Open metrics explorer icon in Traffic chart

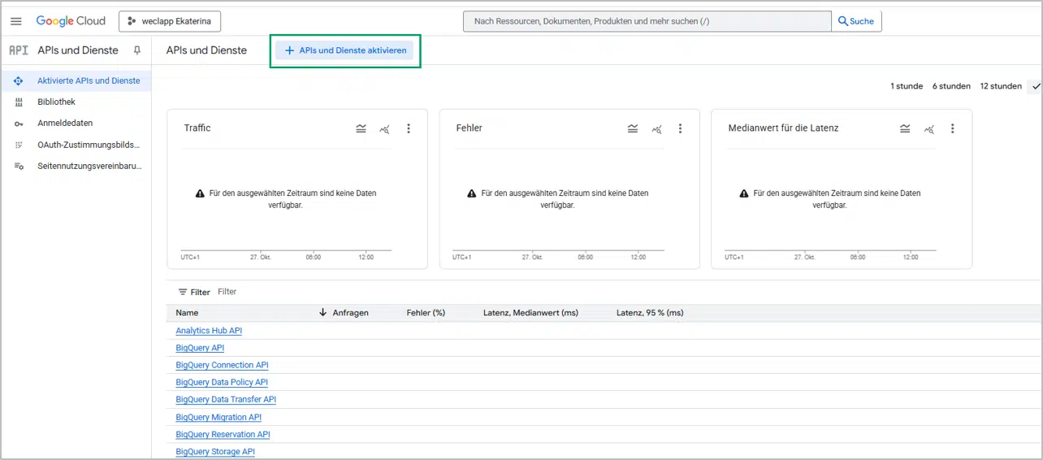pos(384,128)
